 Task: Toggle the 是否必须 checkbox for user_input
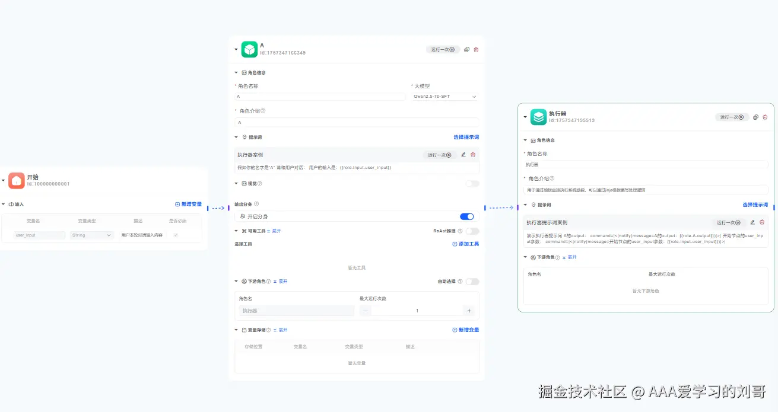click(x=175, y=235)
